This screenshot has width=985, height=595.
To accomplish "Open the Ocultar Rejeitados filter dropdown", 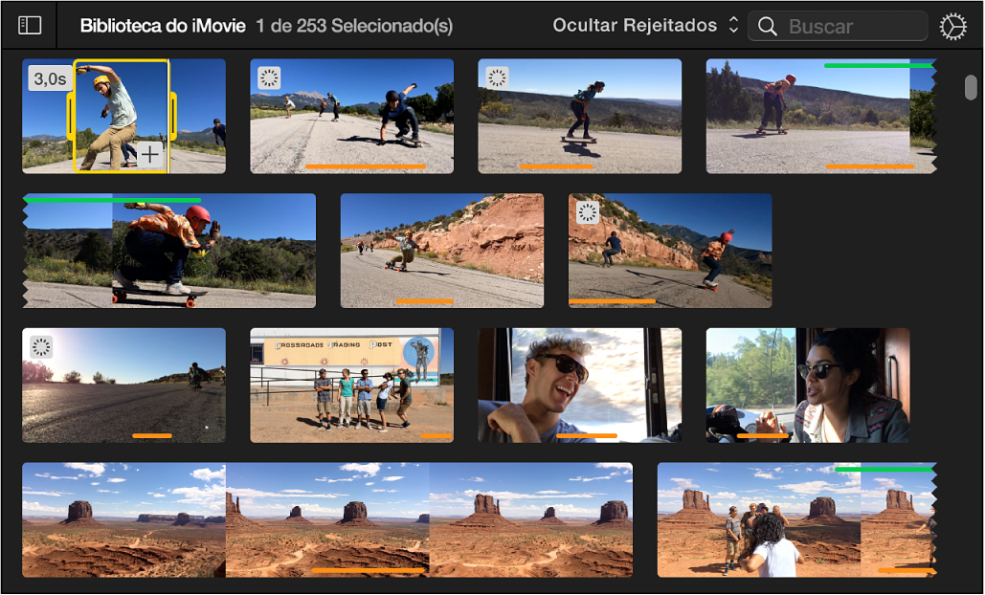I will pos(635,26).
